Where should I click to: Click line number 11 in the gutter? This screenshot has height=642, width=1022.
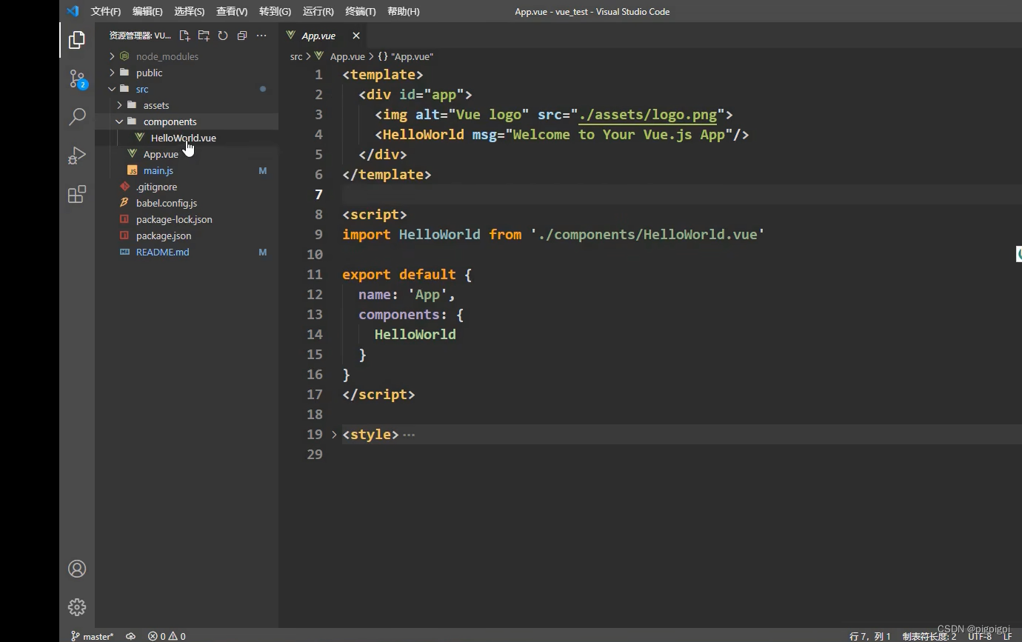(315, 275)
